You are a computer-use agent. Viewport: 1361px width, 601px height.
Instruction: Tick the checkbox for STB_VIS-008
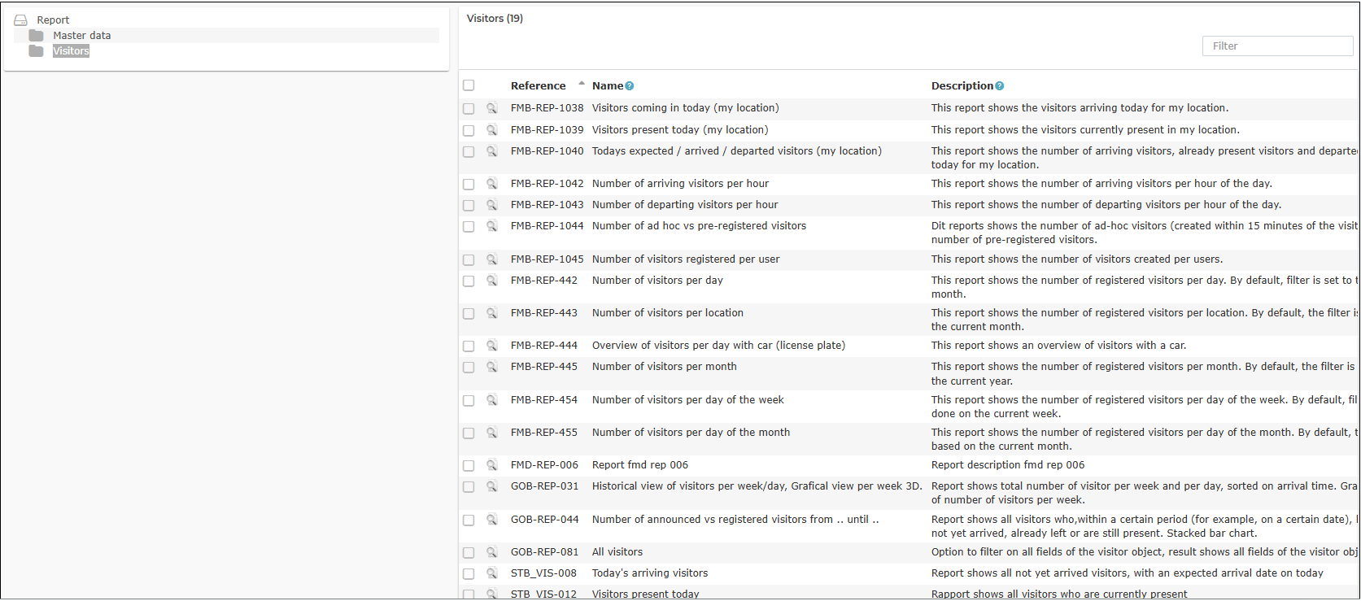coord(469,573)
